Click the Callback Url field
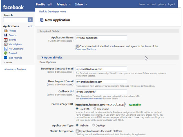The height and width of the screenshot is (137, 183). (x=101, y=92)
